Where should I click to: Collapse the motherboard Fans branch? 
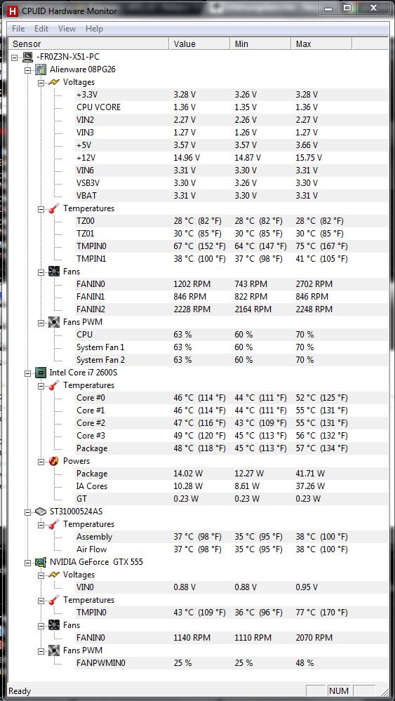(x=41, y=272)
